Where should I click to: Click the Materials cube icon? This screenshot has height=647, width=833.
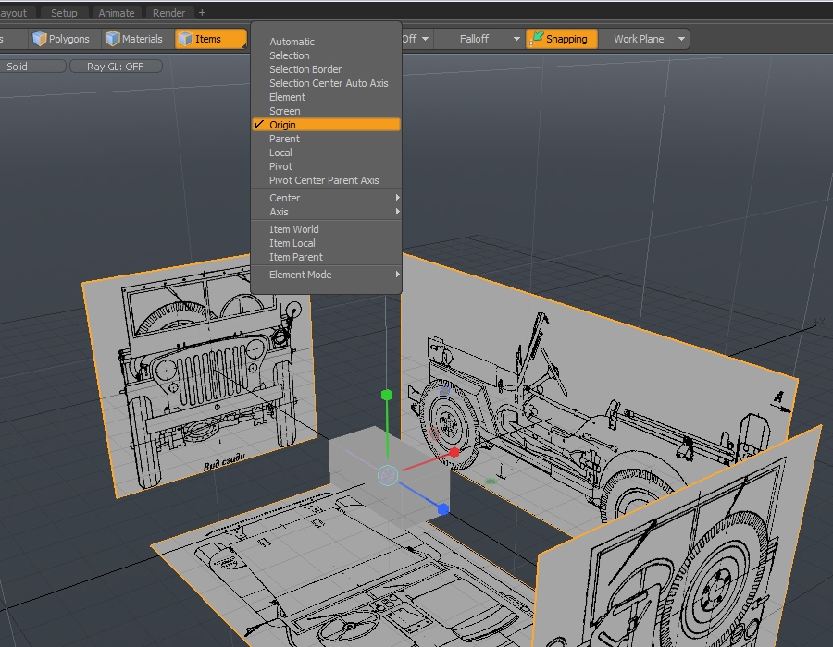(x=112, y=39)
